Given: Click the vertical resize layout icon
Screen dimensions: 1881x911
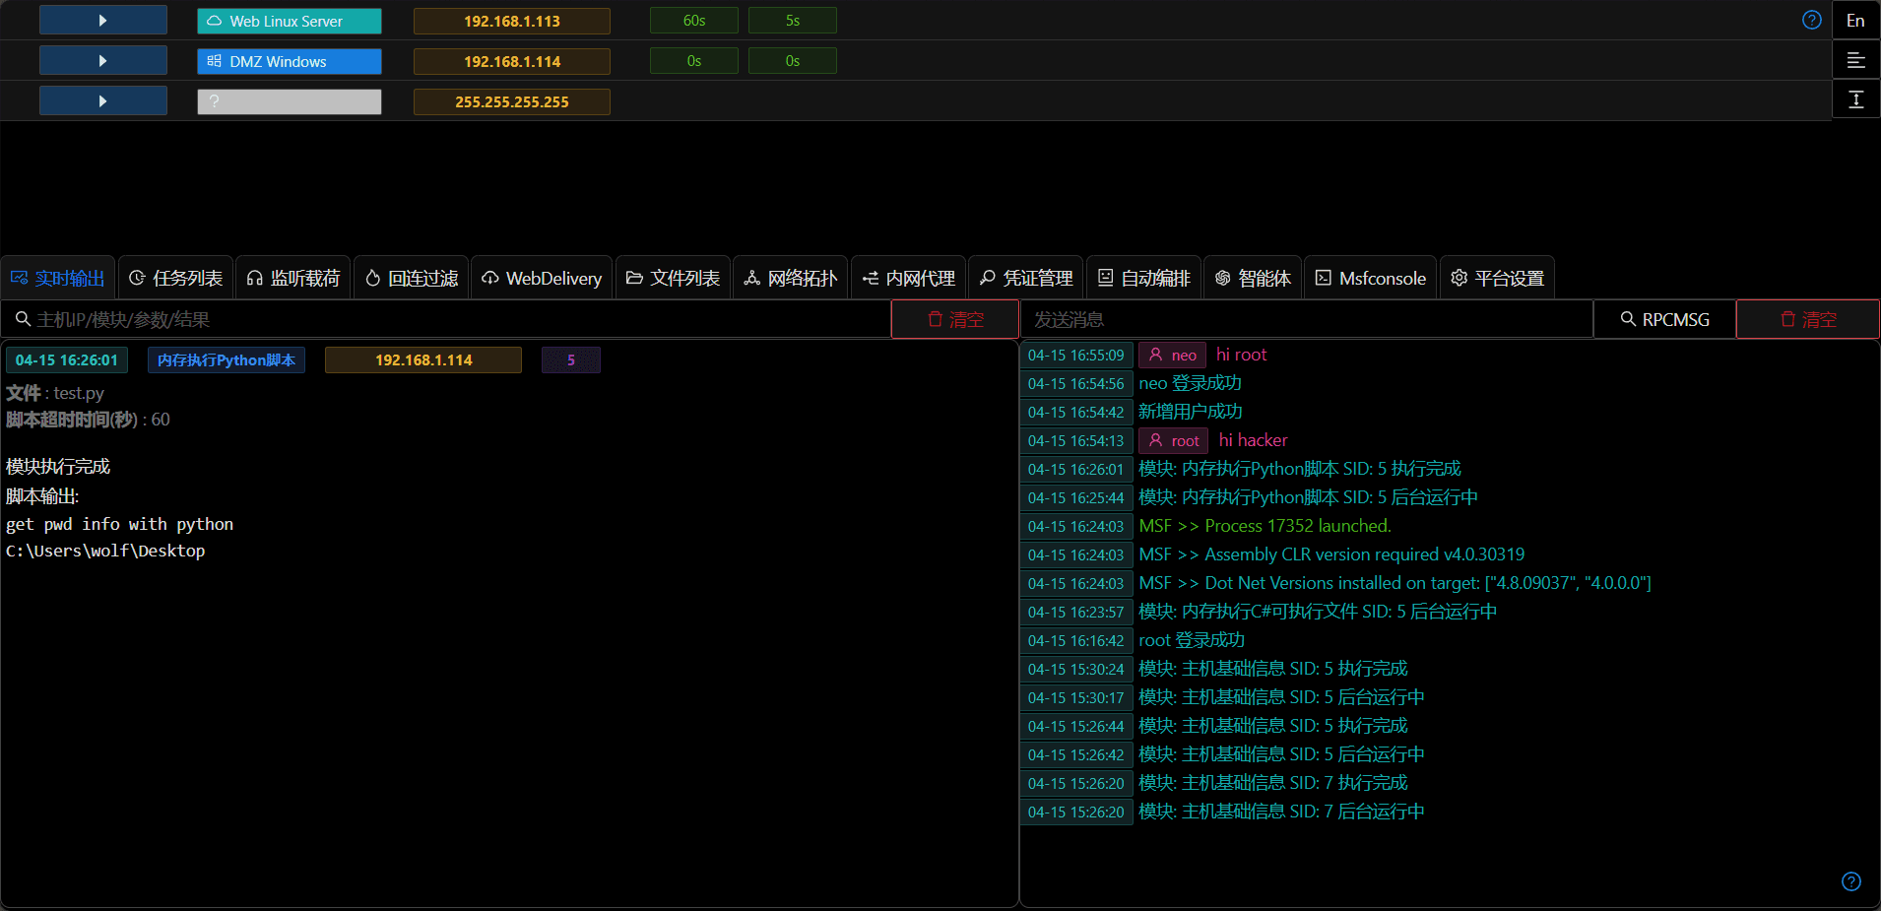Looking at the screenshot, I should point(1855,99).
